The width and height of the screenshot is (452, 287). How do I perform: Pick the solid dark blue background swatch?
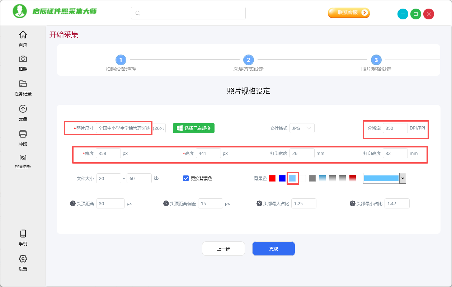[x=282, y=178]
